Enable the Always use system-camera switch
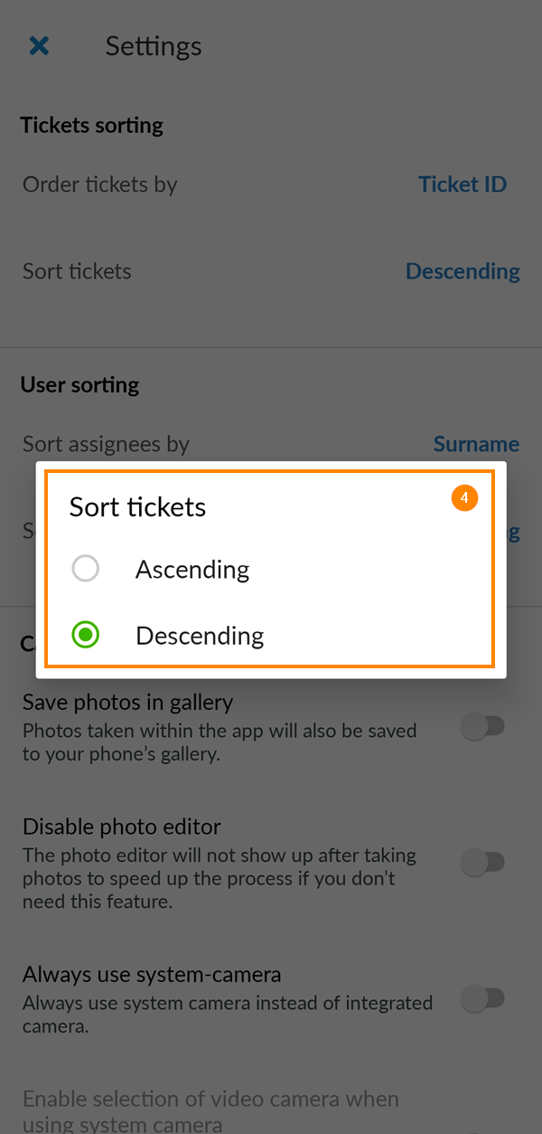This screenshot has width=542, height=1134. click(x=484, y=999)
